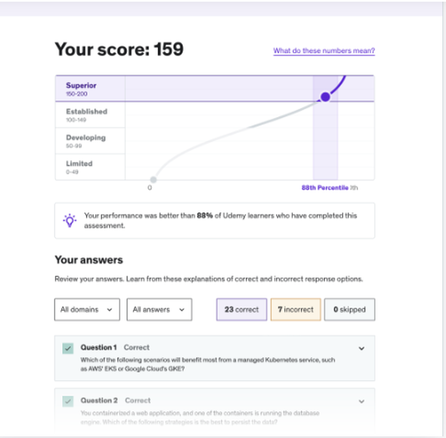The image size is (446, 438).
Task: Click the purple score dot on curve
Action: 325,97
